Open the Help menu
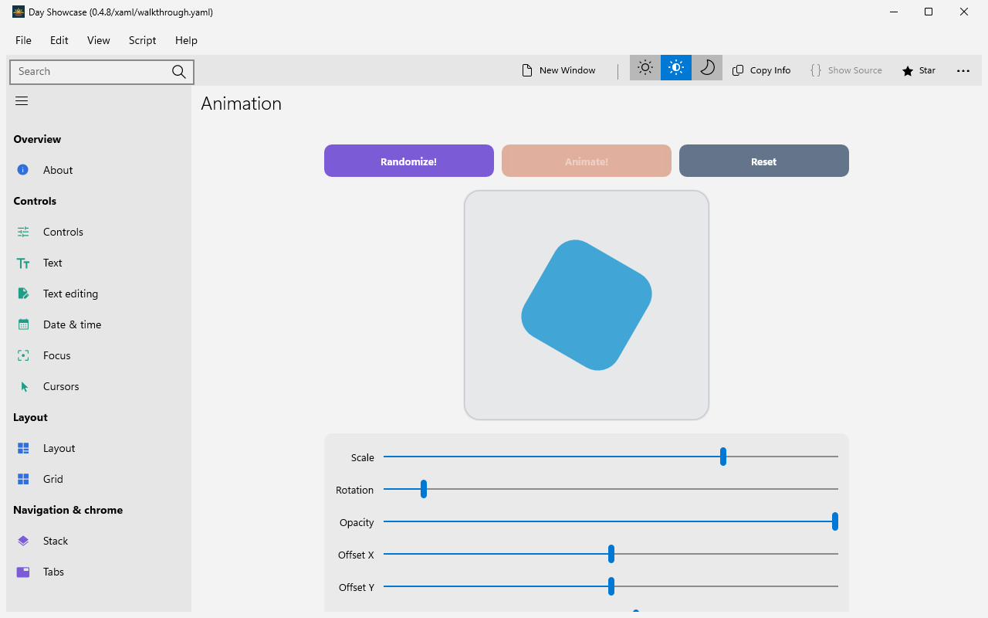This screenshot has width=988, height=618. click(x=186, y=40)
